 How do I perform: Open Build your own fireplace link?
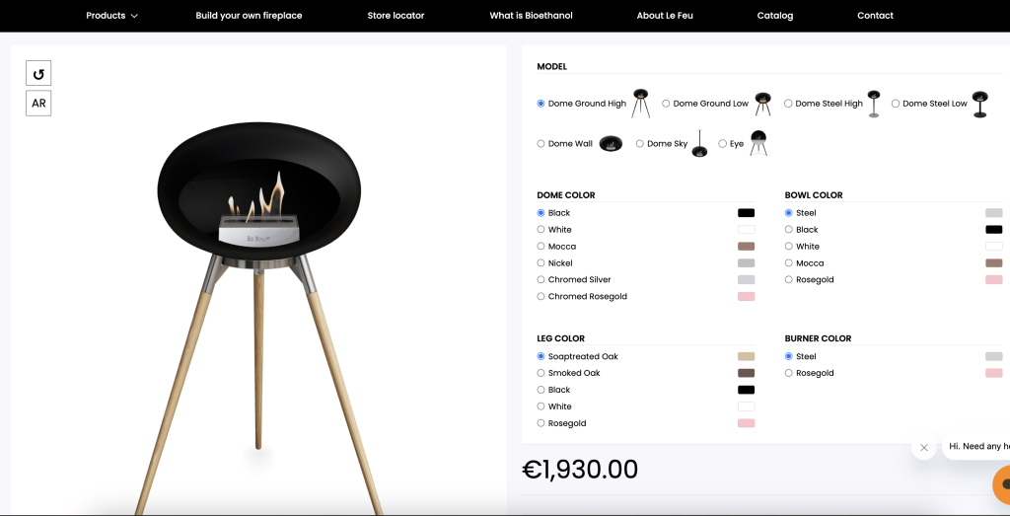(249, 16)
